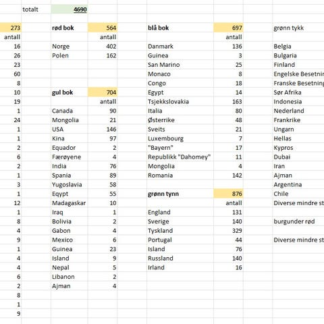This screenshot has width=324, height=324.
Task: Select the yellow 876 total cell
Action: (x=228, y=194)
